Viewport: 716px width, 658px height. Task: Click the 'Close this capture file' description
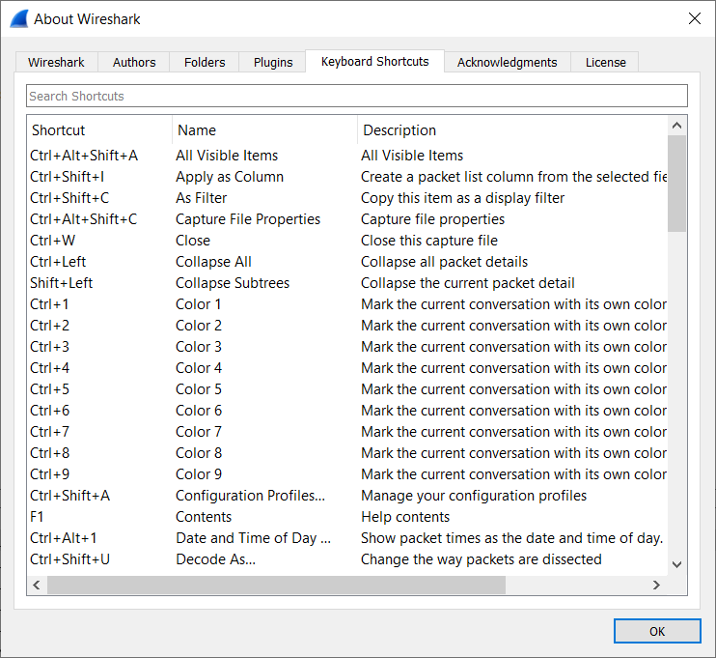(x=429, y=241)
